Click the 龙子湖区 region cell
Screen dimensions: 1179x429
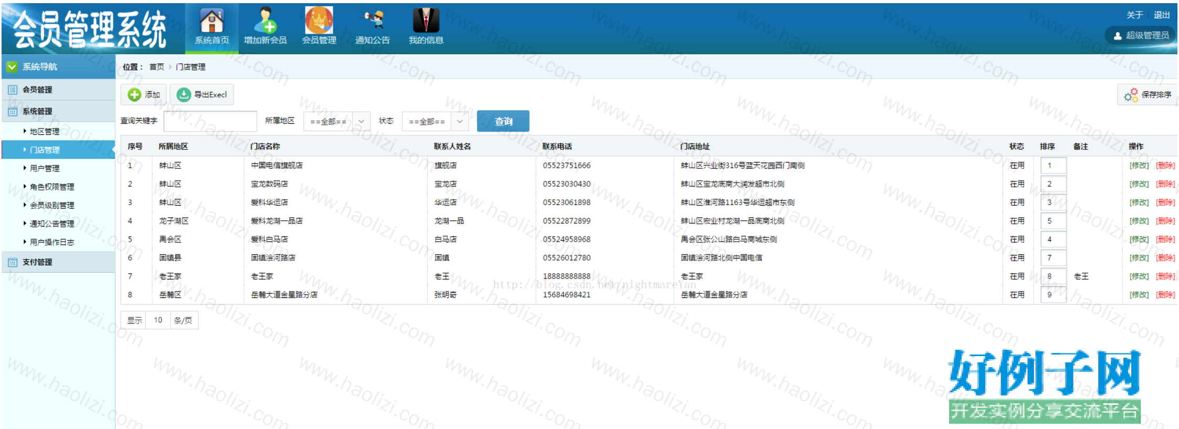coord(174,221)
